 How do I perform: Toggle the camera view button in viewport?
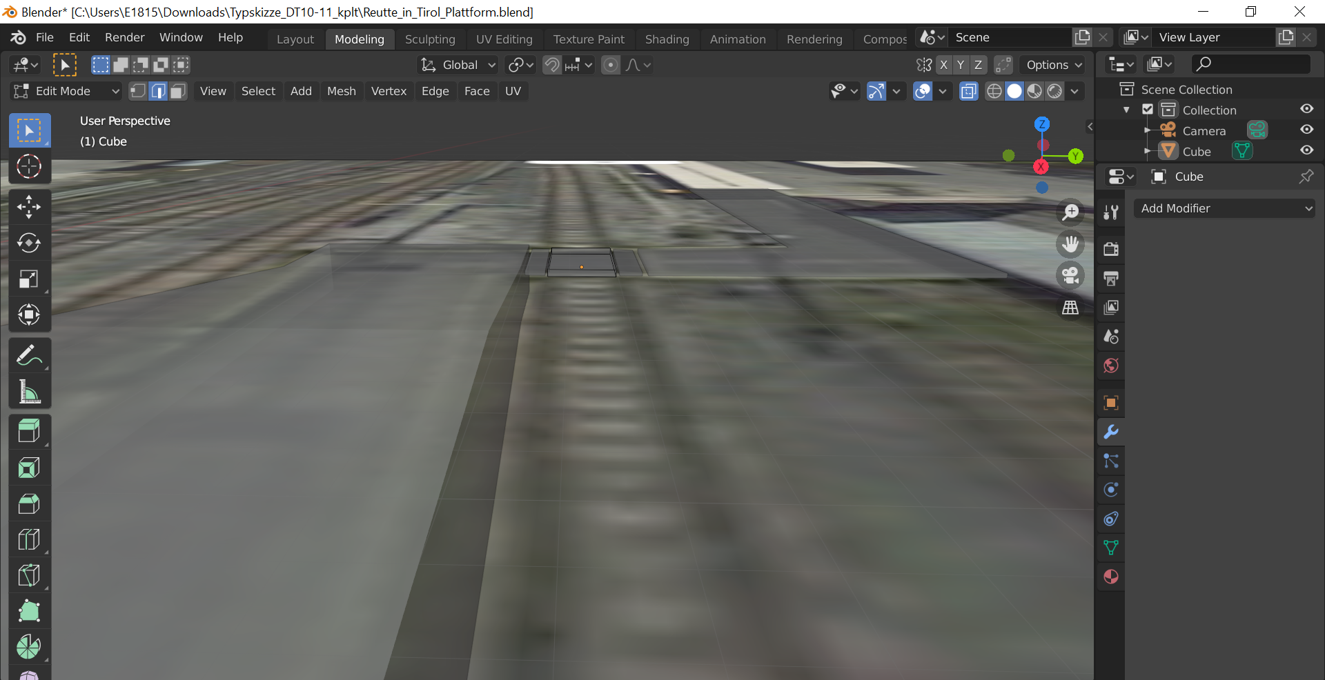[1070, 276]
